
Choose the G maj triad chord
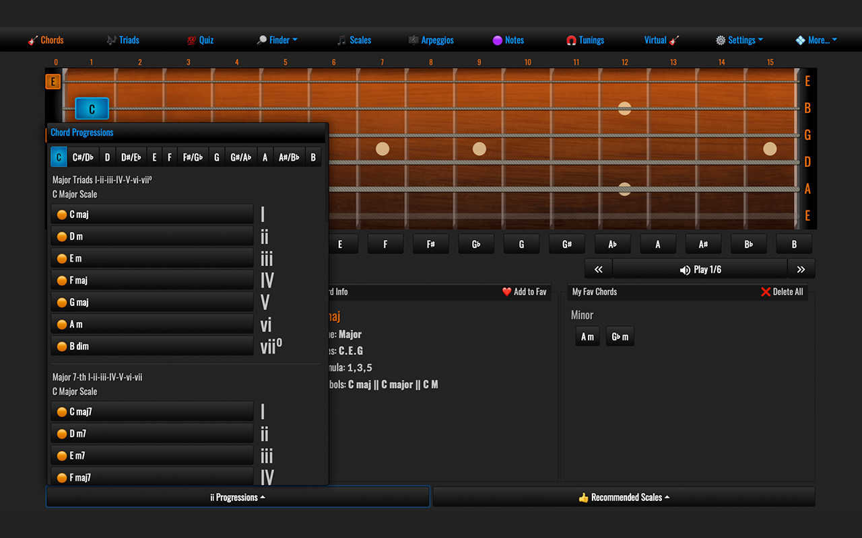point(152,302)
